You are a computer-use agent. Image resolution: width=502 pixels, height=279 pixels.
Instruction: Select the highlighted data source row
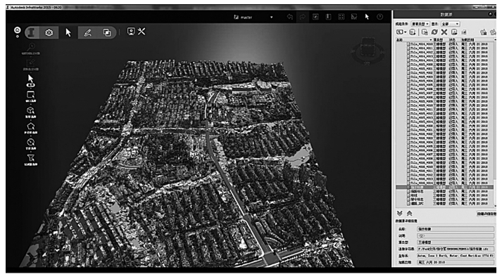point(444,187)
